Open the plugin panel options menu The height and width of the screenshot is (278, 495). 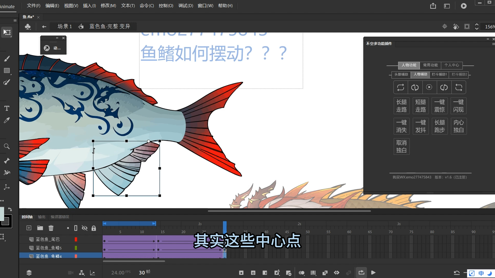493,44
